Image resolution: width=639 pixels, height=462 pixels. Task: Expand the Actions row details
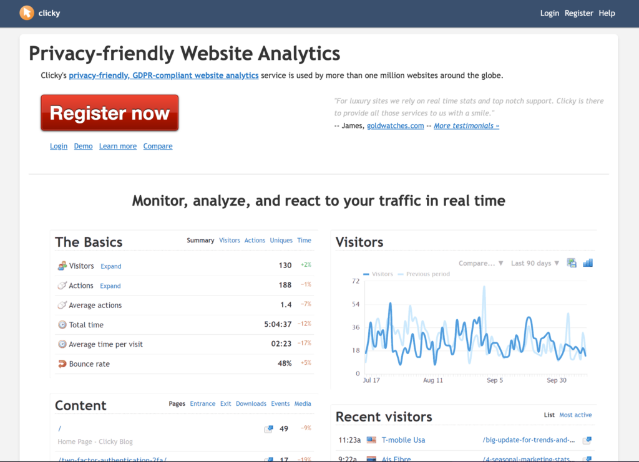[110, 286]
